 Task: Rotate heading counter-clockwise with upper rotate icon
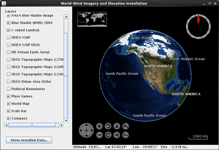point(108,126)
